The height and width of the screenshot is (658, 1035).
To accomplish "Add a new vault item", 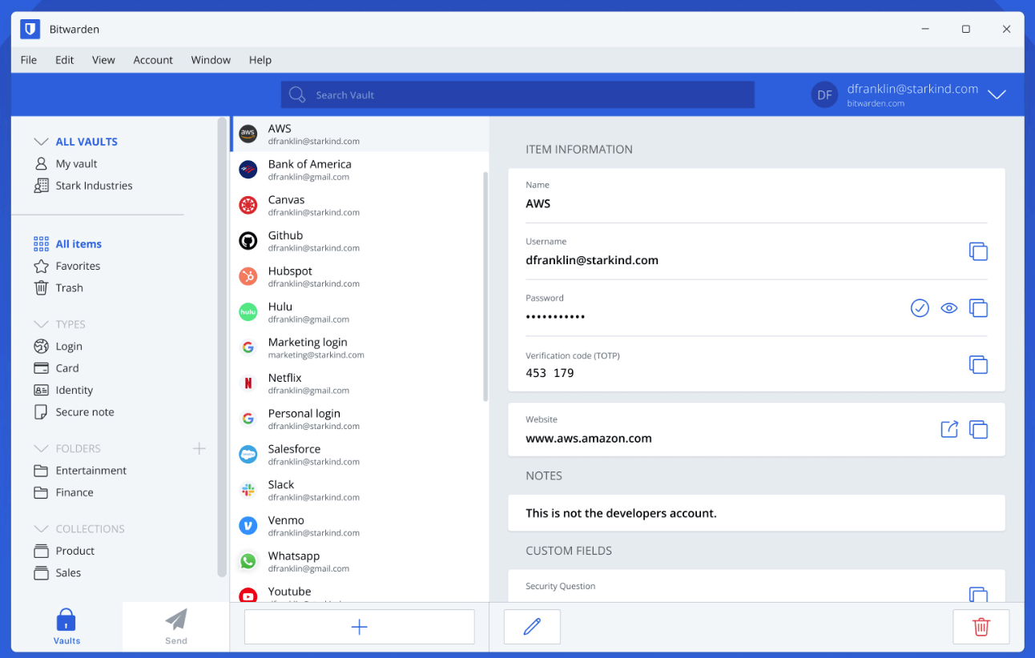I will pos(360,627).
